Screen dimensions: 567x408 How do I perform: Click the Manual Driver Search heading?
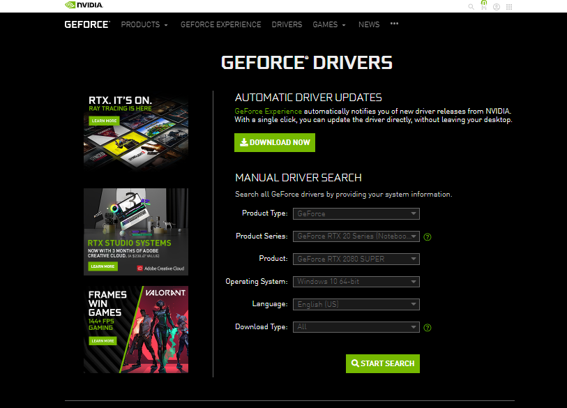pos(298,178)
